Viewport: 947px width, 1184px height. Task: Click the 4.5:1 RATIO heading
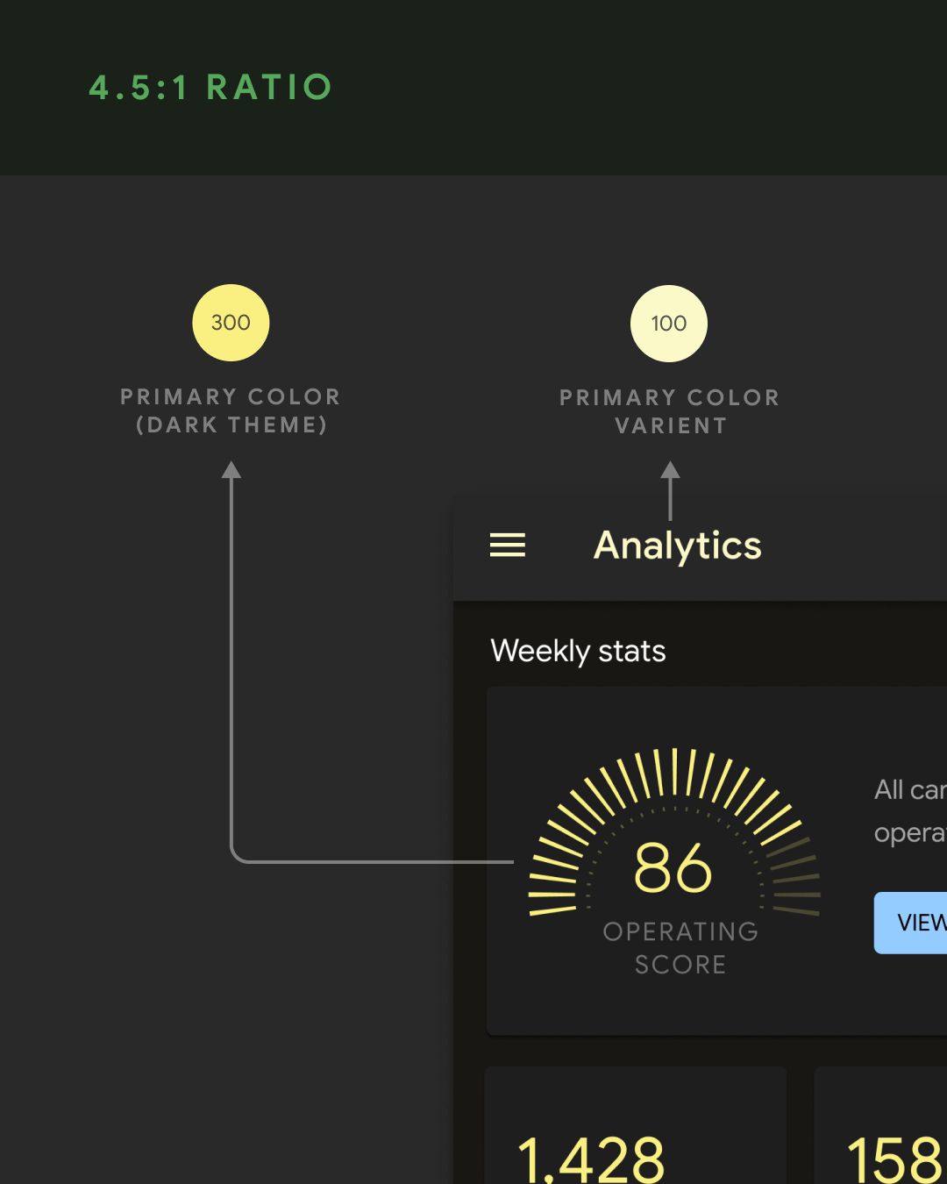[x=211, y=88]
